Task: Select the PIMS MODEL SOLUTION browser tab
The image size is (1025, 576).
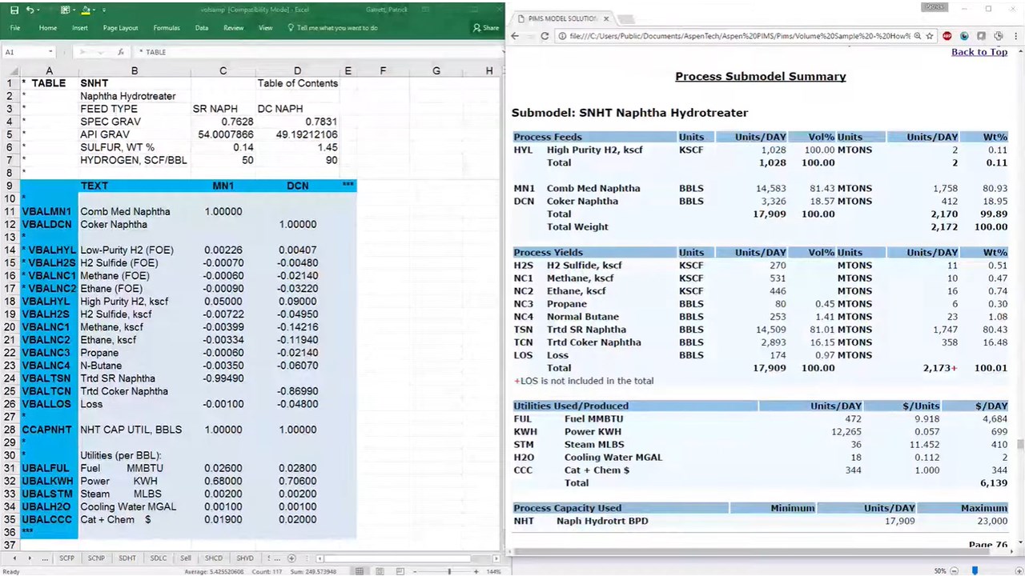Action: click(x=563, y=18)
